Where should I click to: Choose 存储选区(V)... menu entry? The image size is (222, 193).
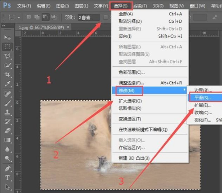pyautogui.click(x=150, y=148)
